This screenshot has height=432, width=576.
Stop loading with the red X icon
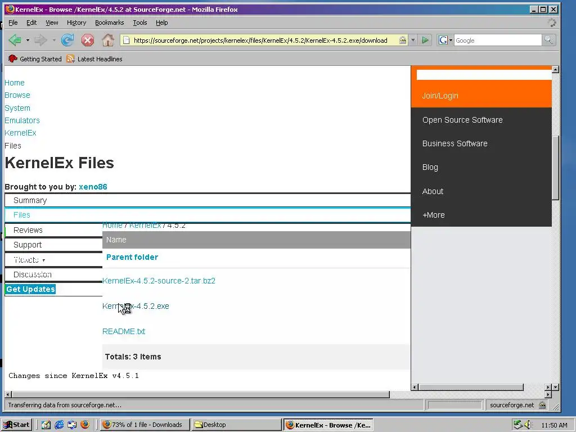coord(87,40)
